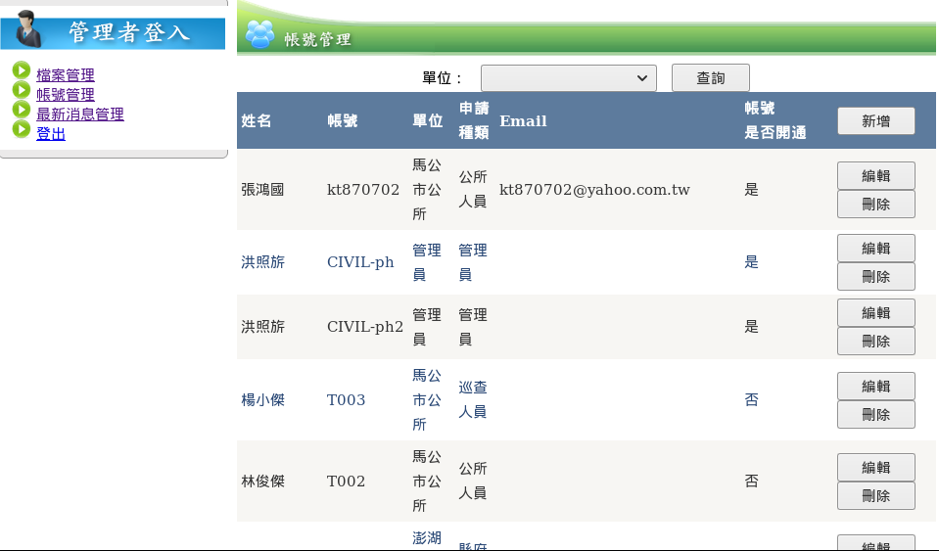Viewport: 939px width, 551px height.
Task: Delete the kt870702 account row
Action: coord(875,204)
